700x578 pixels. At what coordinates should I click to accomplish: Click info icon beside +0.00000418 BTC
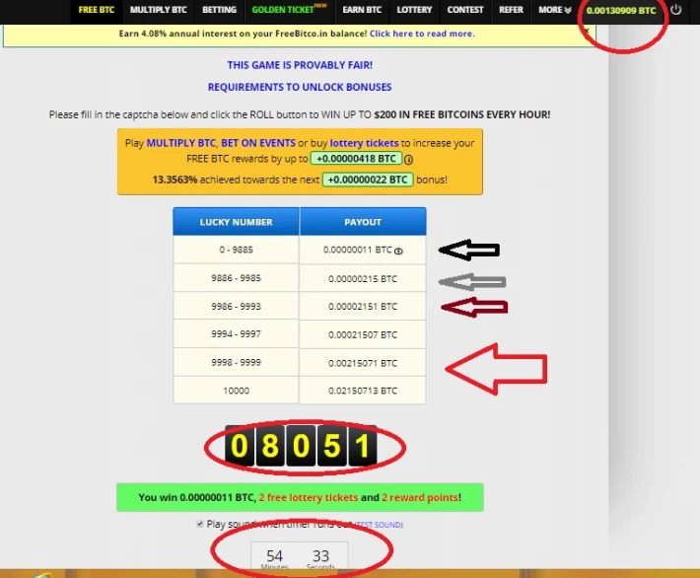point(408,160)
